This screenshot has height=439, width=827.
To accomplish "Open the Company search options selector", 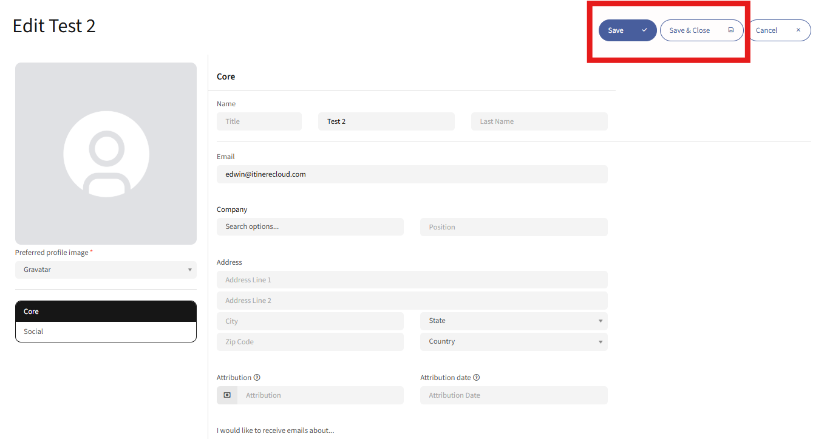I will (310, 227).
